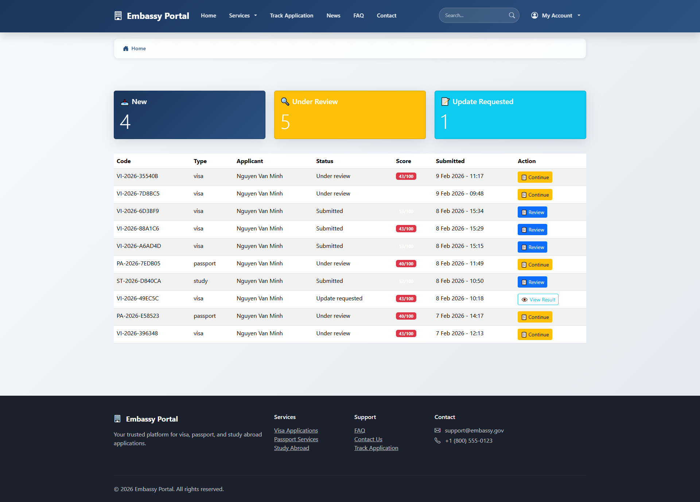Go to the News nav item
700x502 pixels.
point(333,16)
